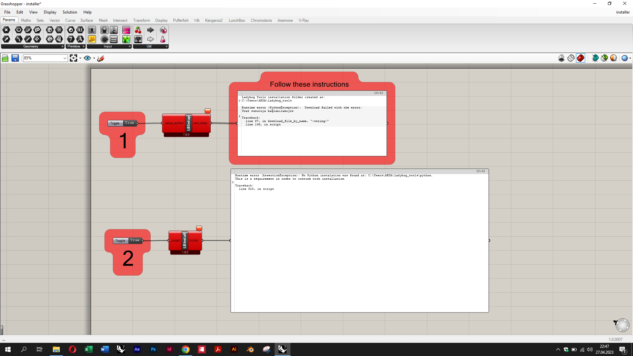Pick the Gradient input component icon
The width and height of the screenshot is (633, 356).
click(x=126, y=30)
